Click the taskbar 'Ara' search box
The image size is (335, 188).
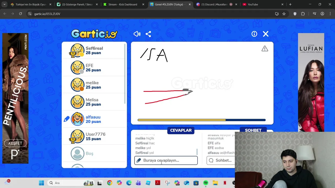click(71, 183)
